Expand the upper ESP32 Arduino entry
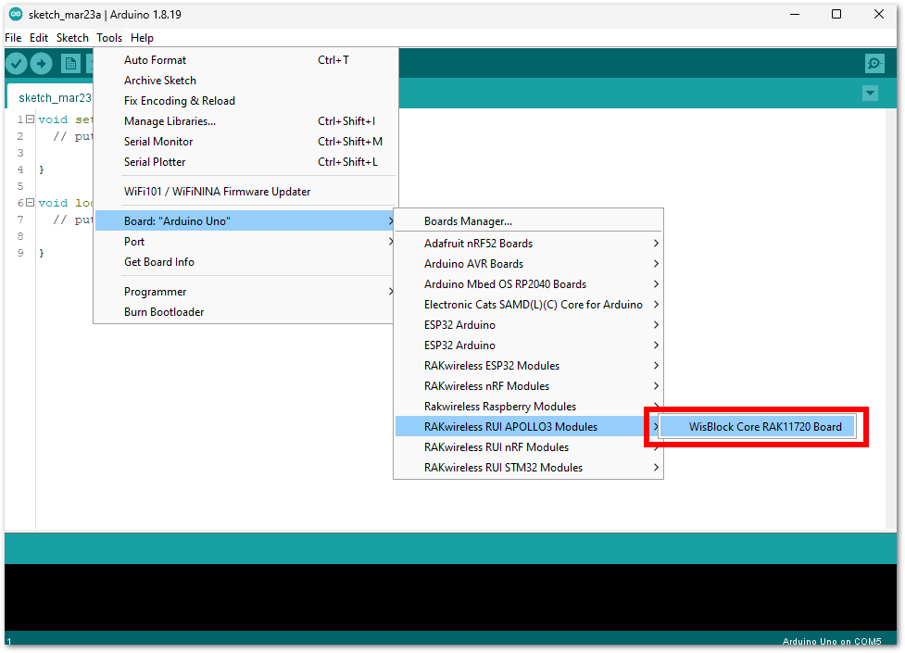Viewport: 905px width, 653px height. 528,325
